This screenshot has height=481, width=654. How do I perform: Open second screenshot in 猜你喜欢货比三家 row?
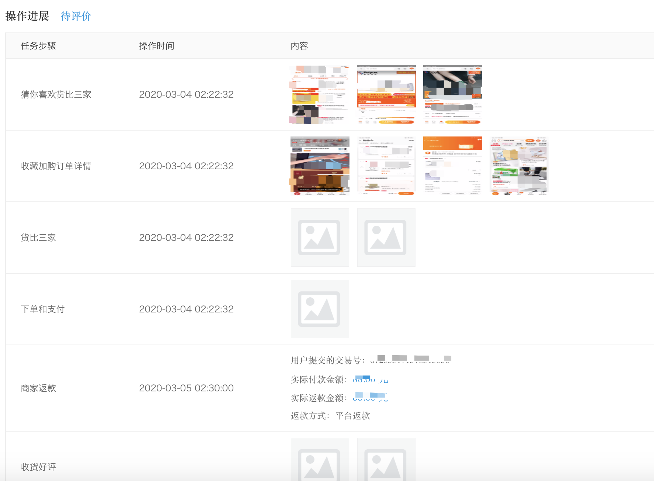pyautogui.click(x=386, y=94)
